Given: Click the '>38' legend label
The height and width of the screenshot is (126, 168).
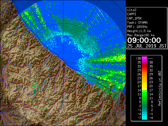Looking at the screenshot, I should coord(138,58).
